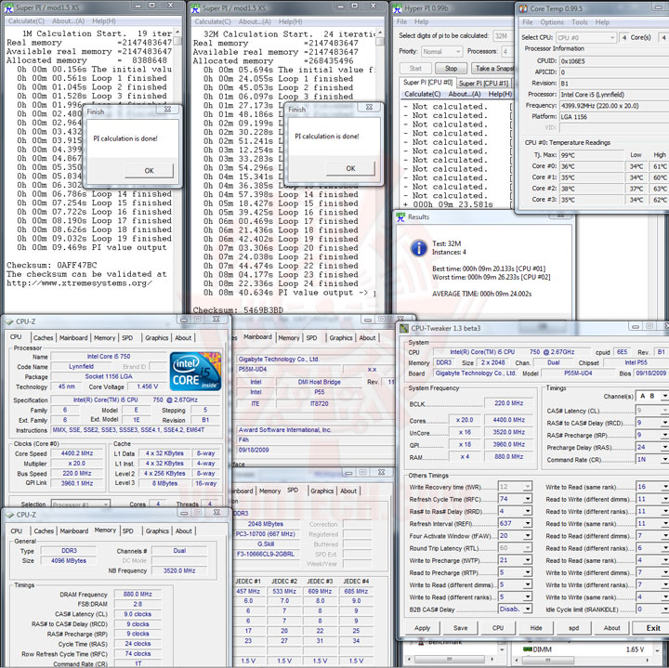This screenshot has height=668, width=669.
Task: Open Graphics tab in CPU-Z processor window
Action: point(156,338)
